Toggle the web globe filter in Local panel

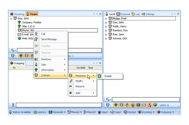point(155,105)
